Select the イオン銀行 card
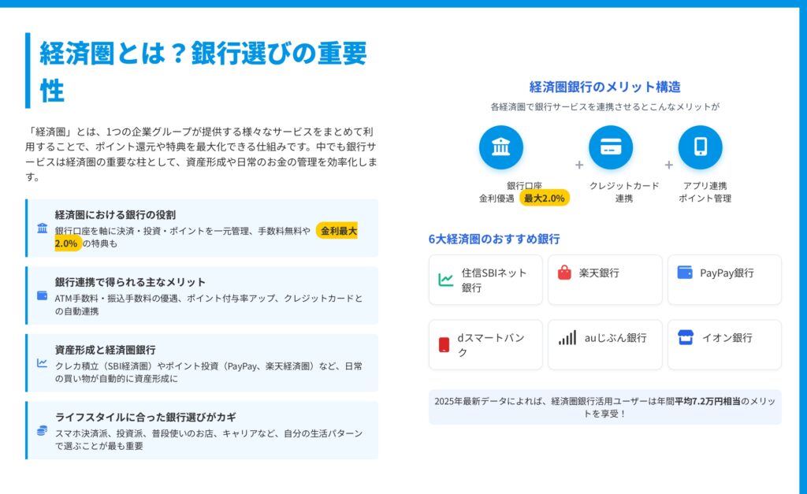 [724, 344]
